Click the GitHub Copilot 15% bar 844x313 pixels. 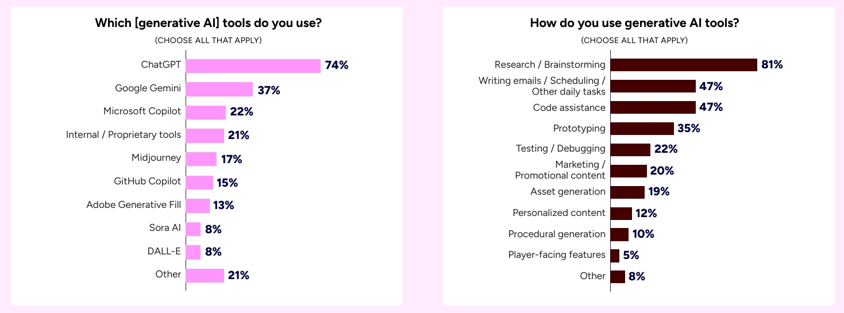pos(199,182)
